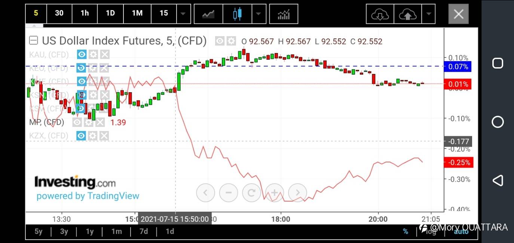This screenshot has width=514, height=243.
Task: Hide the KZX indicator with its eye toggle
Action: [x=81, y=135]
